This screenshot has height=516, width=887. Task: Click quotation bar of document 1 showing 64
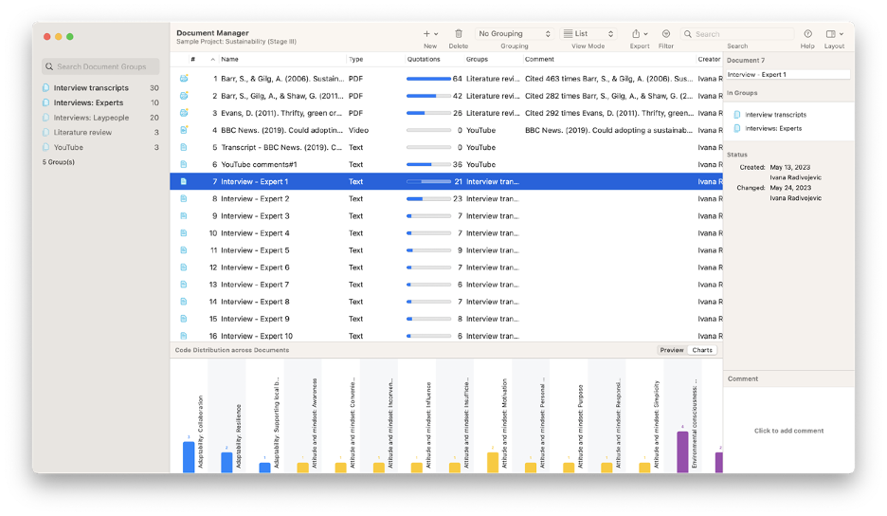[428, 79]
